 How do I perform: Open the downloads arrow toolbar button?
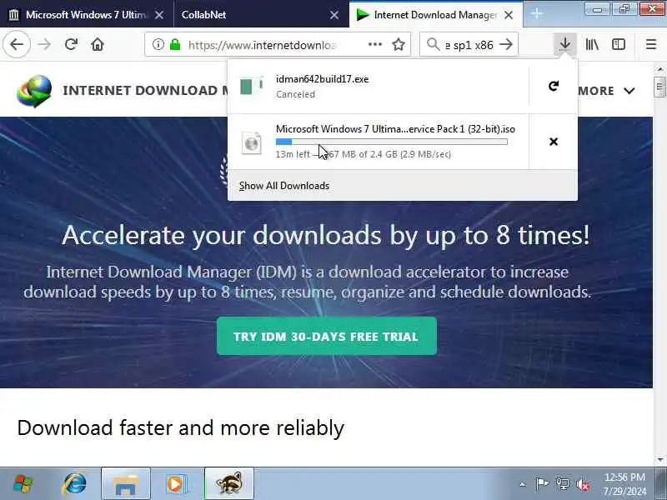click(x=565, y=44)
